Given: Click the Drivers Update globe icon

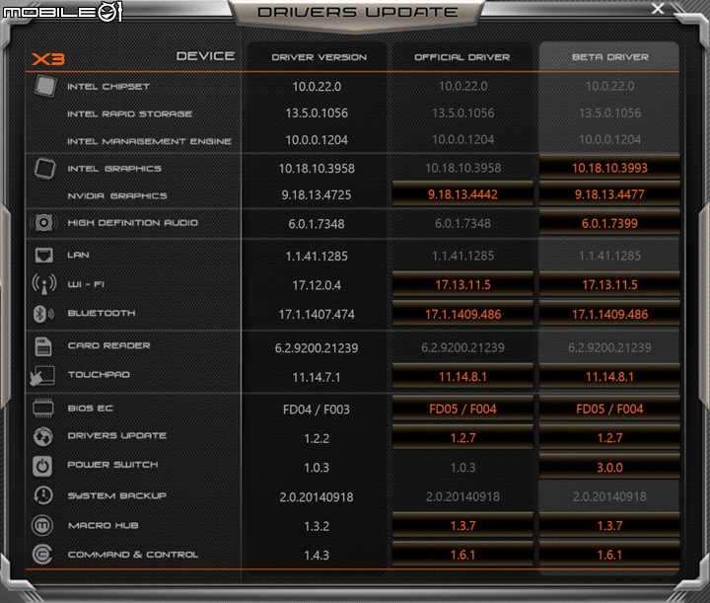Looking at the screenshot, I should coord(43,436).
